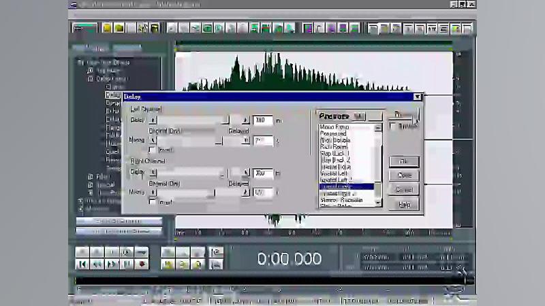
Task: Click the Rewind transport button
Action: coord(97,265)
